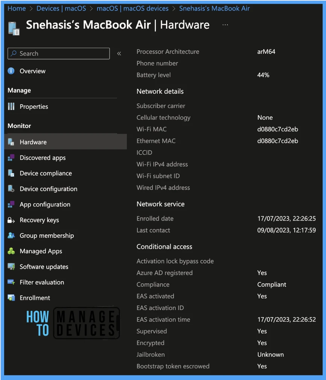
Task: Click the Subscriber carrier label
Action: (161, 106)
